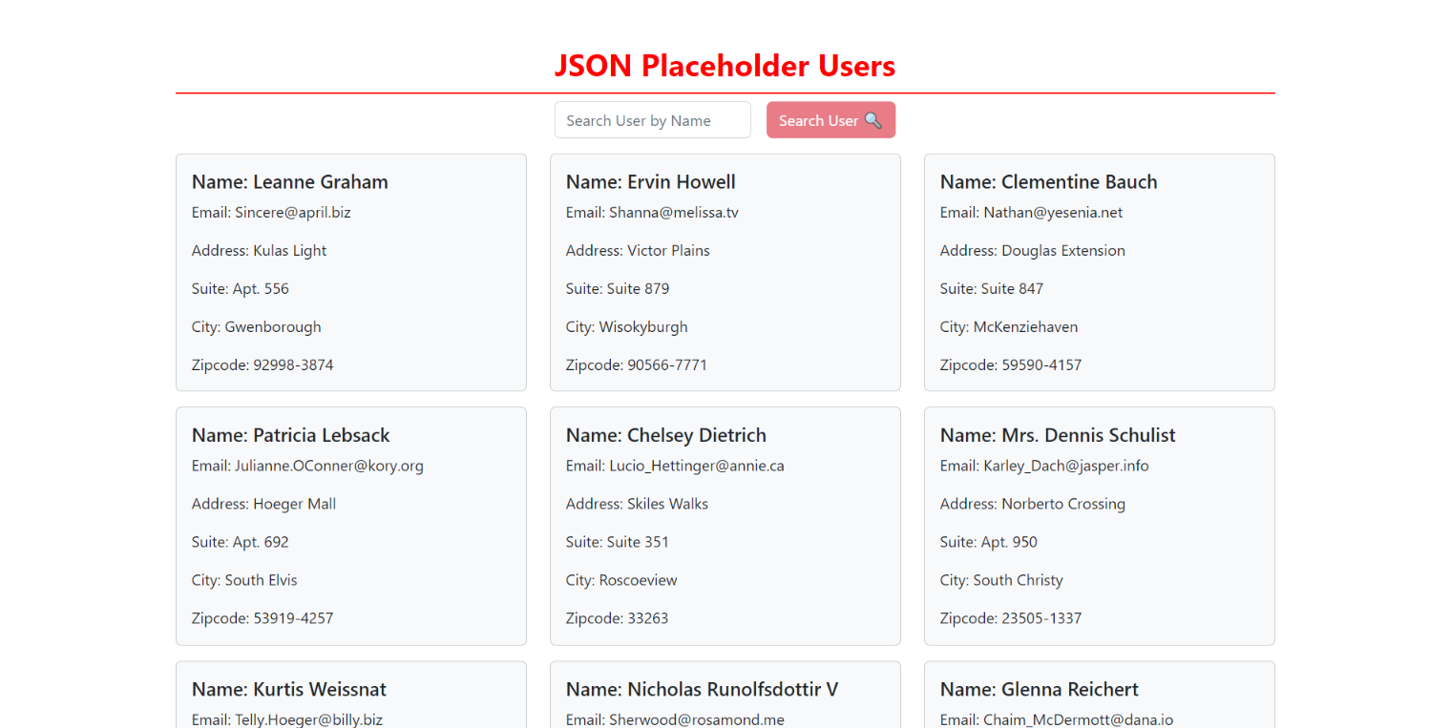This screenshot has width=1450, height=728.
Task: Click the Glenna Reichert name heading
Action: 1040,689
